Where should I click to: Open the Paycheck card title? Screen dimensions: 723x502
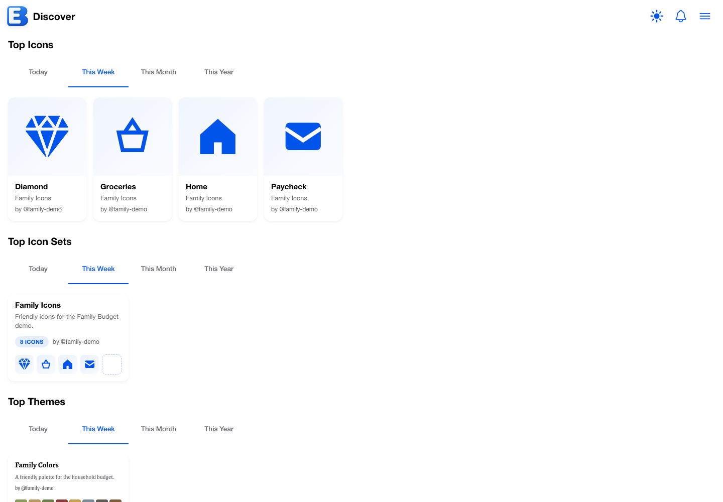point(289,187)
